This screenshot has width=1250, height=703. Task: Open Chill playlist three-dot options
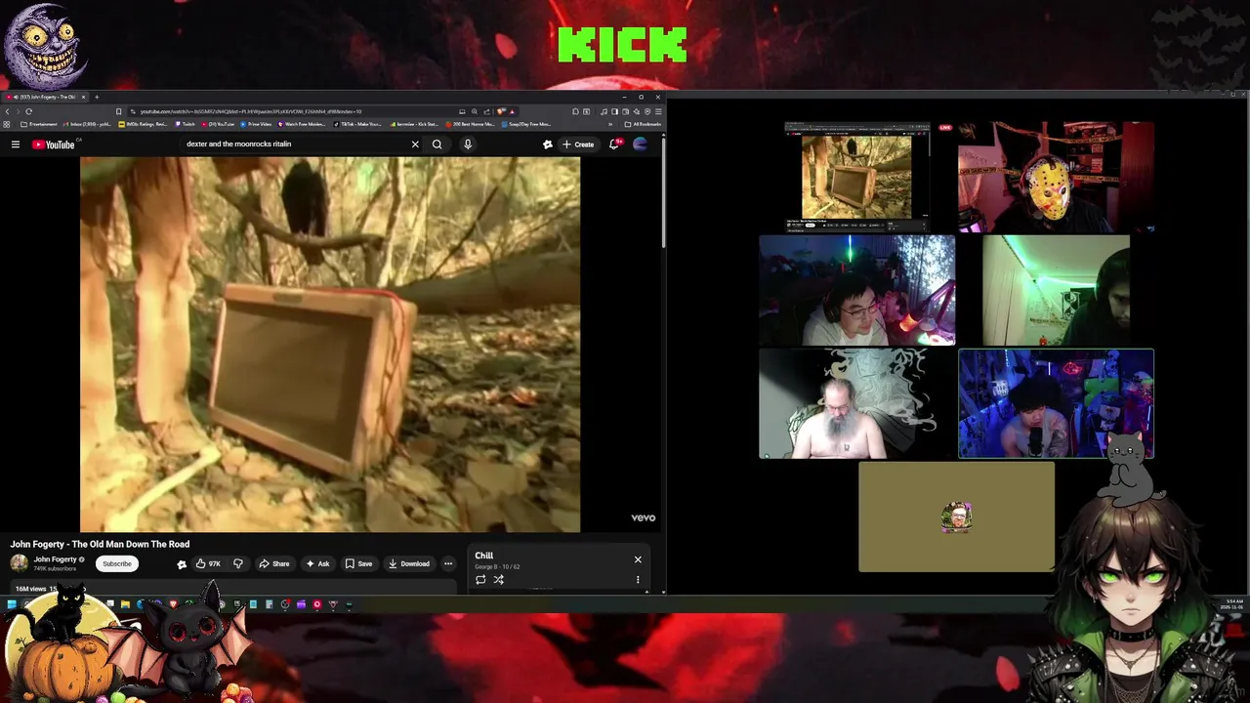point(638,580)
